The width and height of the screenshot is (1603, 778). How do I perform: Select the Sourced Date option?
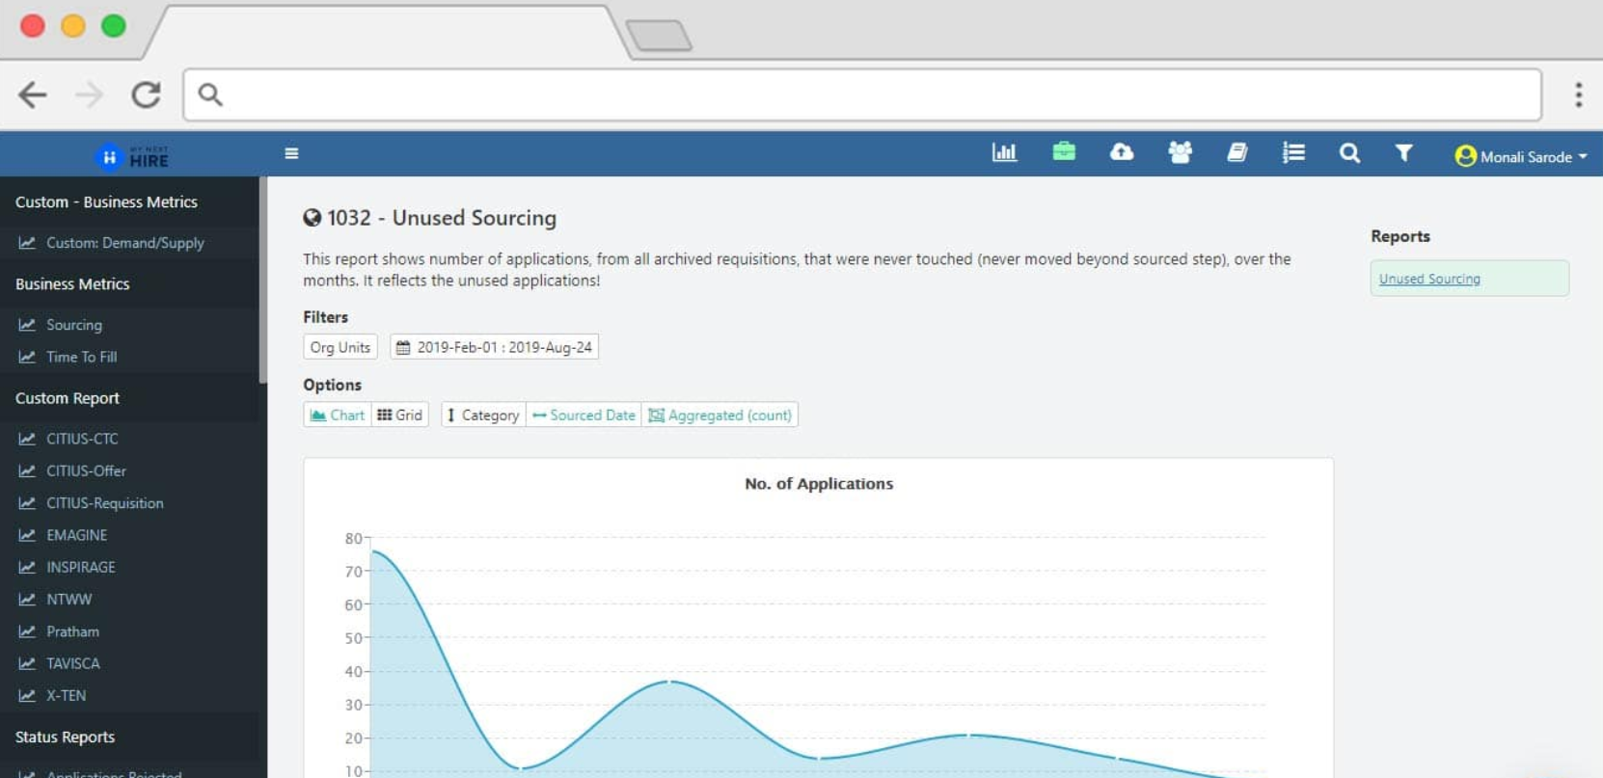click(584, 416)
